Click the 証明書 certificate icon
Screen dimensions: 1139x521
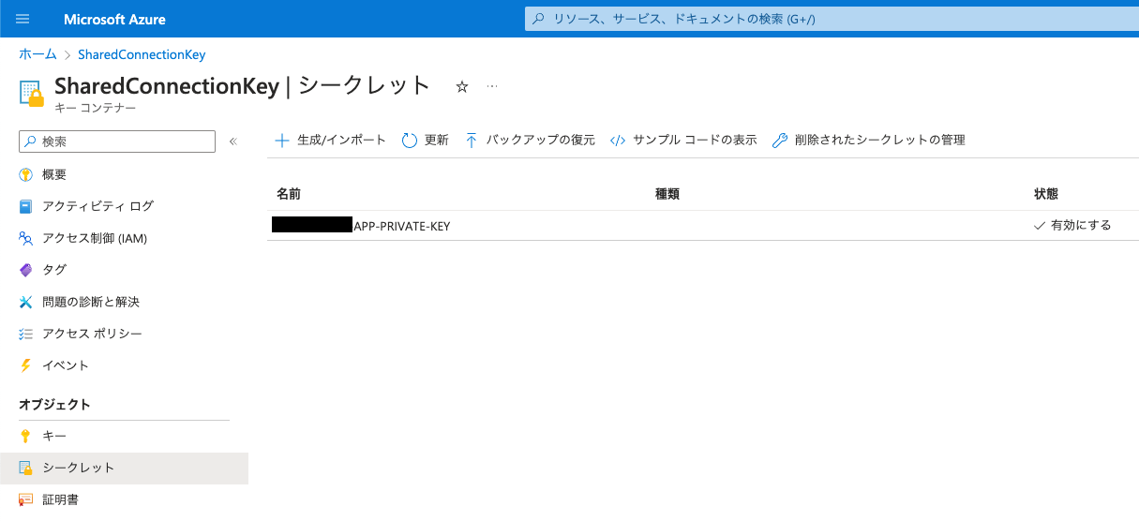click(26, 499)
